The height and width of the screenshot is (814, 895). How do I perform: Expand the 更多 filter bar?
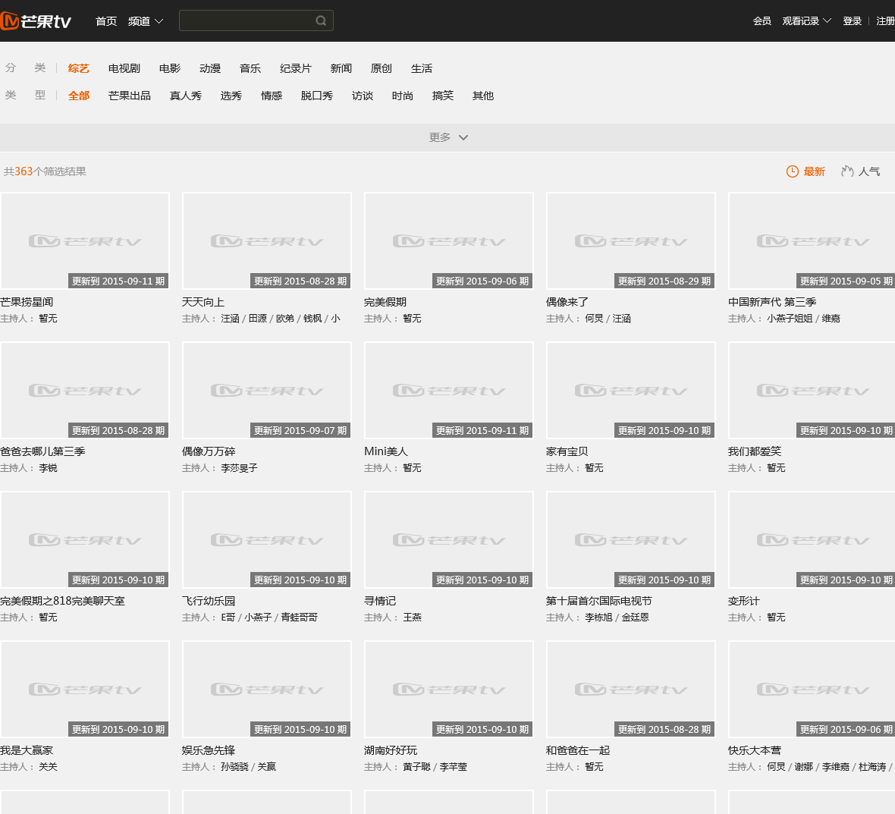(447, 137)
